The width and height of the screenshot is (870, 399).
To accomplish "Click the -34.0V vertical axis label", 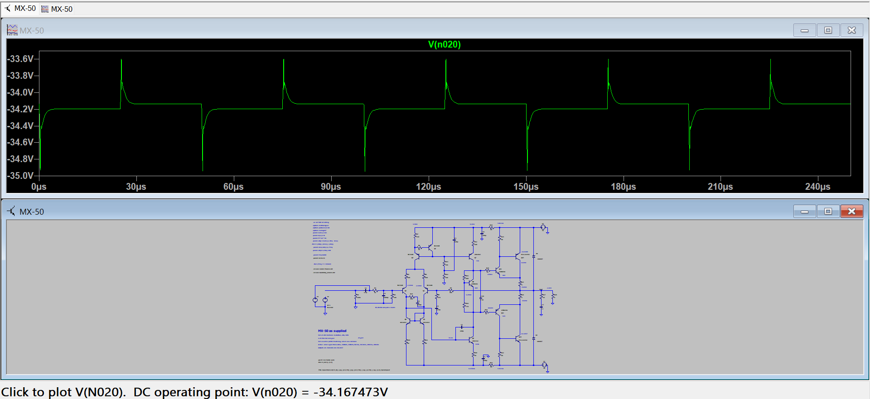I will [x=20, y=92].
